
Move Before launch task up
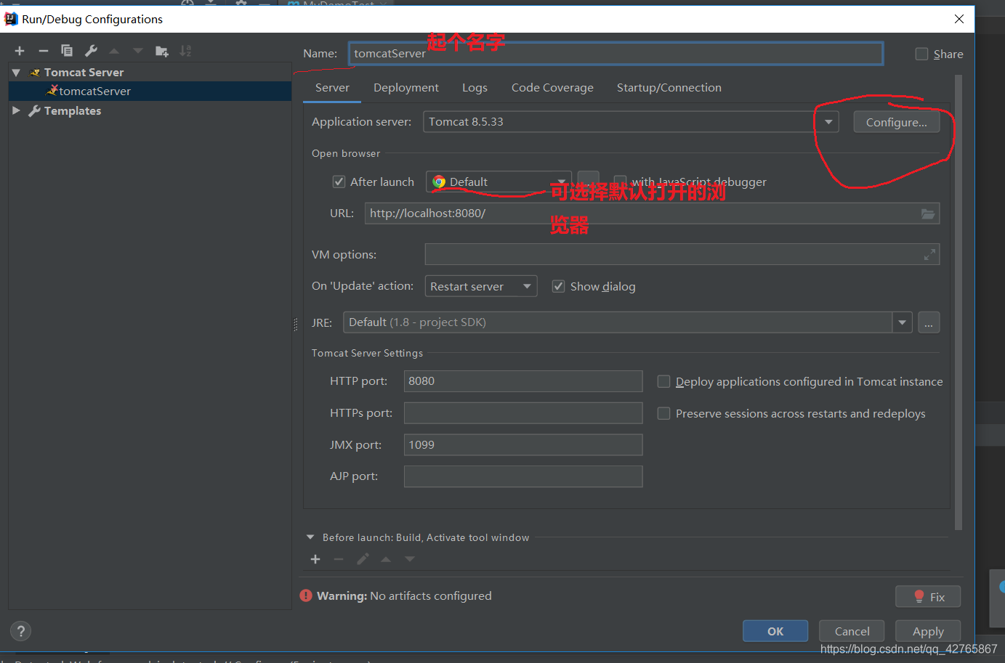386,559
